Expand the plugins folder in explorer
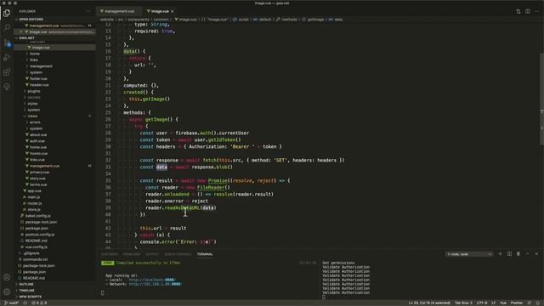The height and width of the screenshot is (306, 544). (x=34, y=91)
